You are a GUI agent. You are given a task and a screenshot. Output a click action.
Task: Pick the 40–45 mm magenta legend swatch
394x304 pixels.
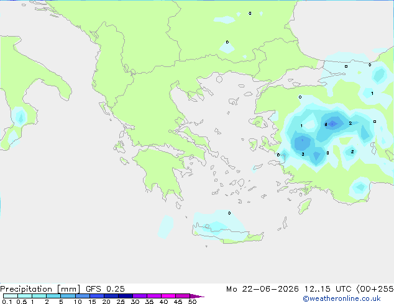tap(168, 296)
